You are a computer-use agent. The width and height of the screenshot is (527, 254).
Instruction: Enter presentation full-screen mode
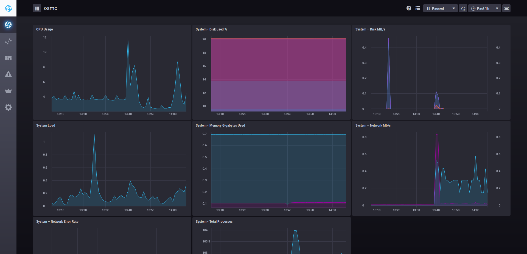click(x=506, y=8)
